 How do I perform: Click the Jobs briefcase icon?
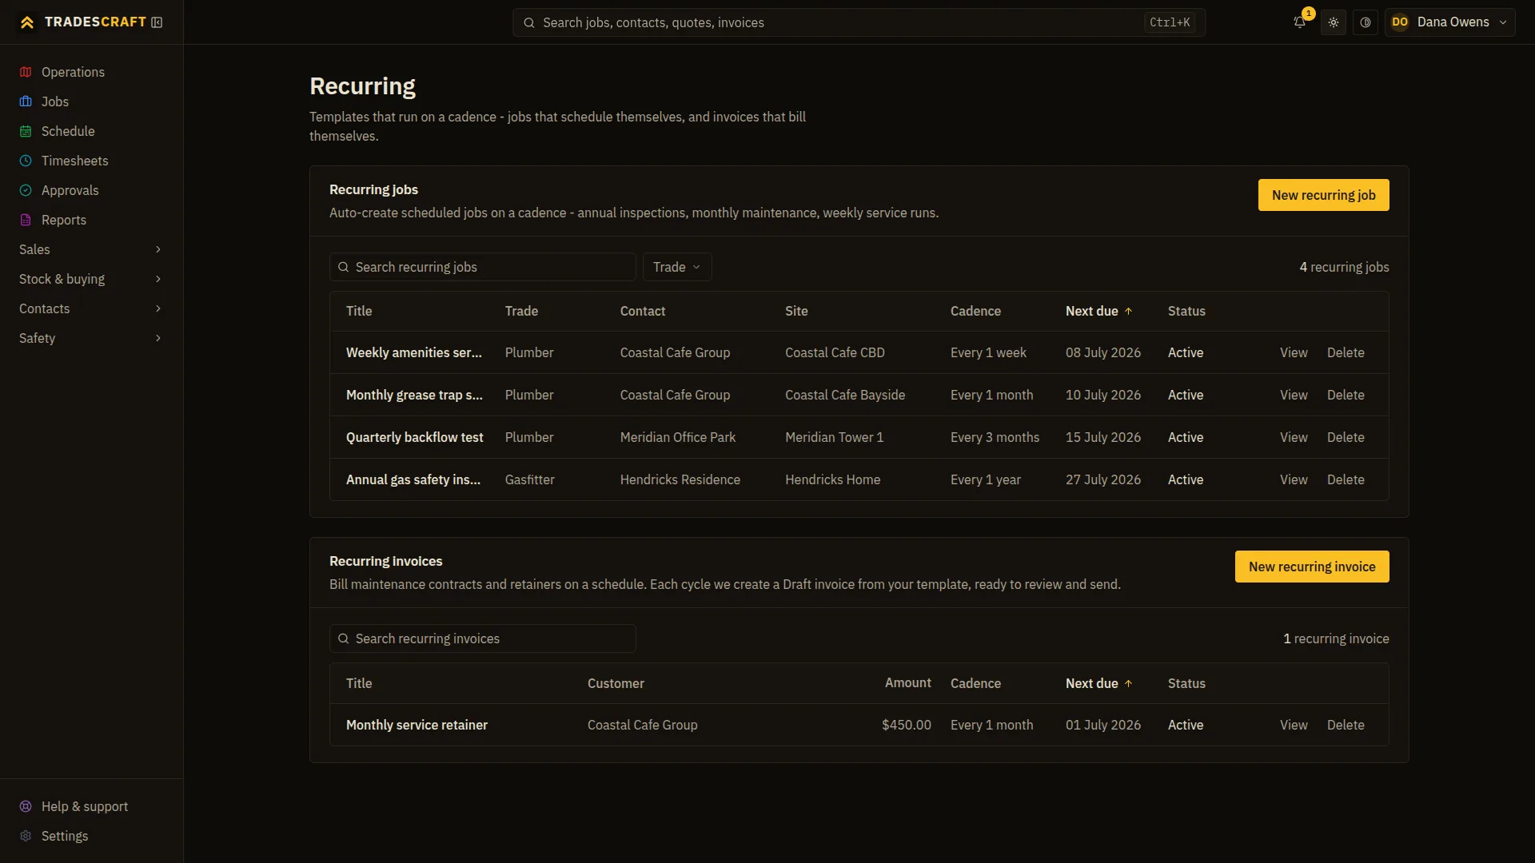26,101
